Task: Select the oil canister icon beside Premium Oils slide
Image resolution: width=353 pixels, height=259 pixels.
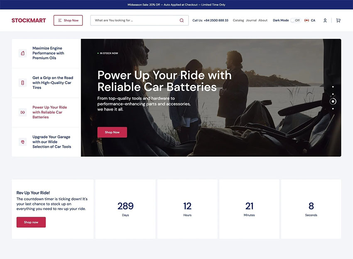Action: coord(22,53)
